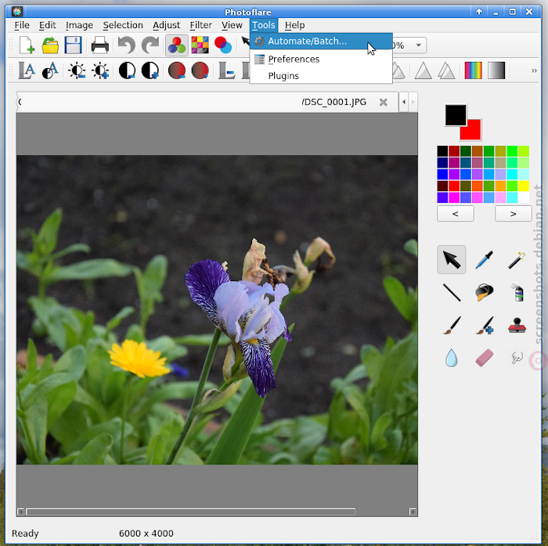Select the spray can tool
Image resolution: width=548 pixels, height=546 pixels.
pos(517,292)
